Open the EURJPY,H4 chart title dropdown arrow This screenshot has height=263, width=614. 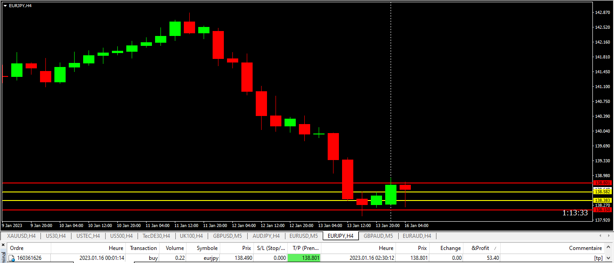pyautogui.click(x=5, y=6)
